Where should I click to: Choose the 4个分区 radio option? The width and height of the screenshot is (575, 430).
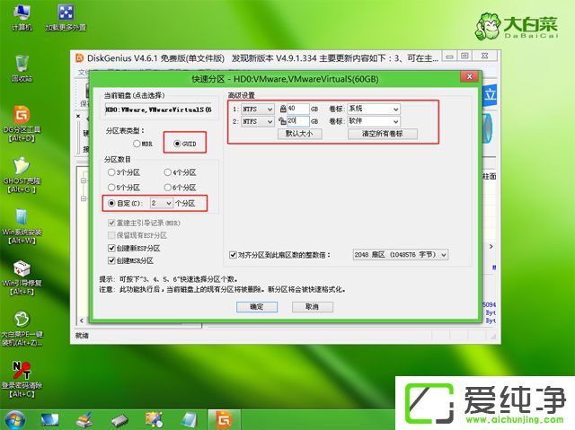(168, 171)
